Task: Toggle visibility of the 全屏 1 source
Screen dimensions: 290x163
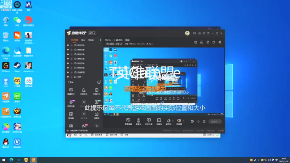Action: [x=68, y=77]
